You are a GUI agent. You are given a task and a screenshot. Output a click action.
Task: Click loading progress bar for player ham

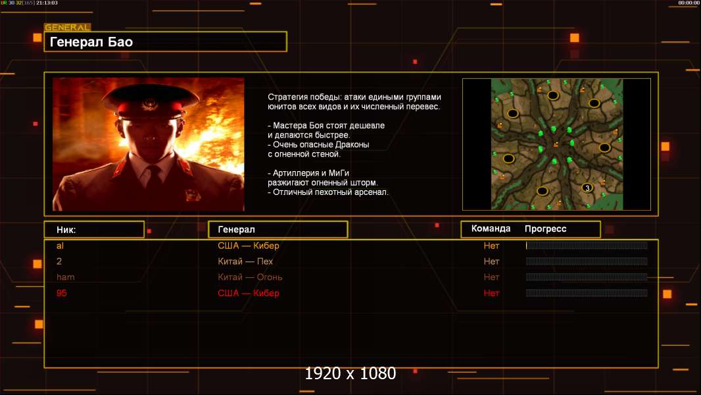pyautogui.click(x=587, y=277)
